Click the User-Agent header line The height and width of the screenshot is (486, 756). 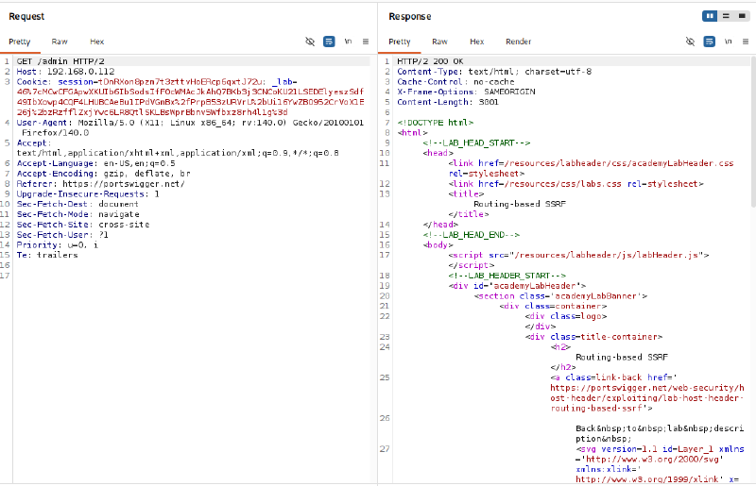(x=190, y=127)
